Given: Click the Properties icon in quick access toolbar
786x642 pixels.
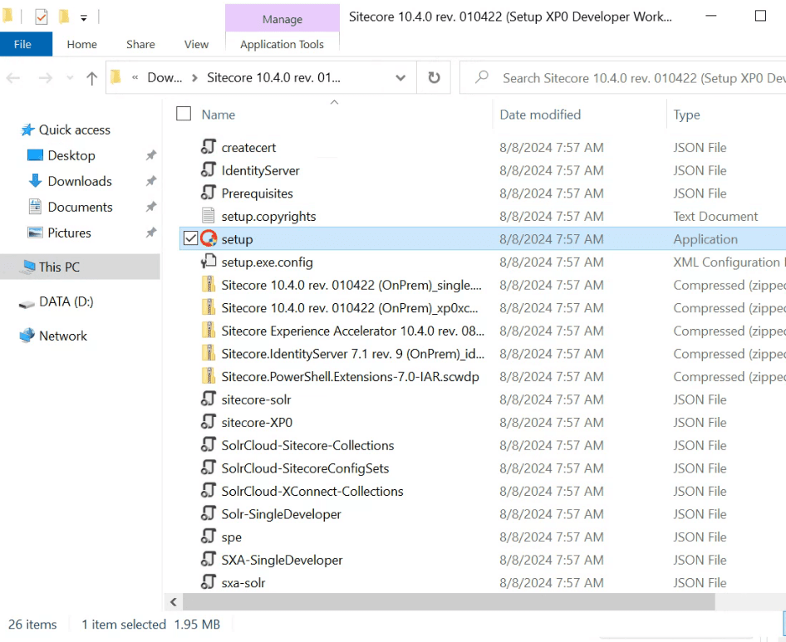Looking at the screenshot, I should [x=41, y=17].
